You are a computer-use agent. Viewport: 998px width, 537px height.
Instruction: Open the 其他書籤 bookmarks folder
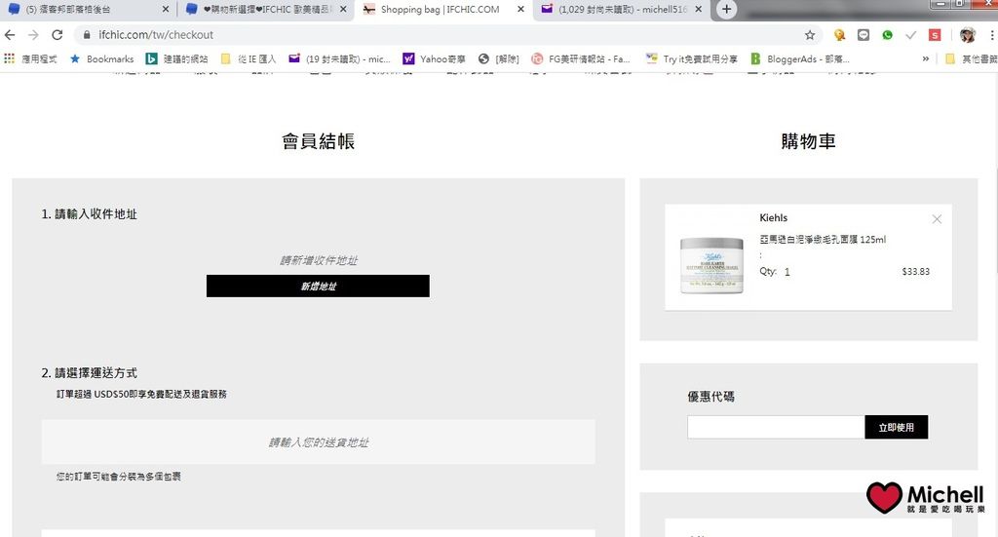pyautogui.click(x=972, y=59)
